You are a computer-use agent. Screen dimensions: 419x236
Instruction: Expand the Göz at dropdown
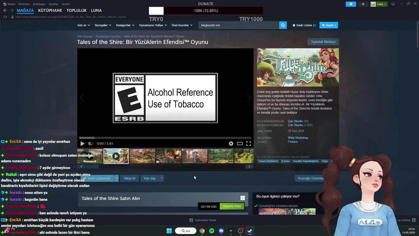(x=83, y=25)
